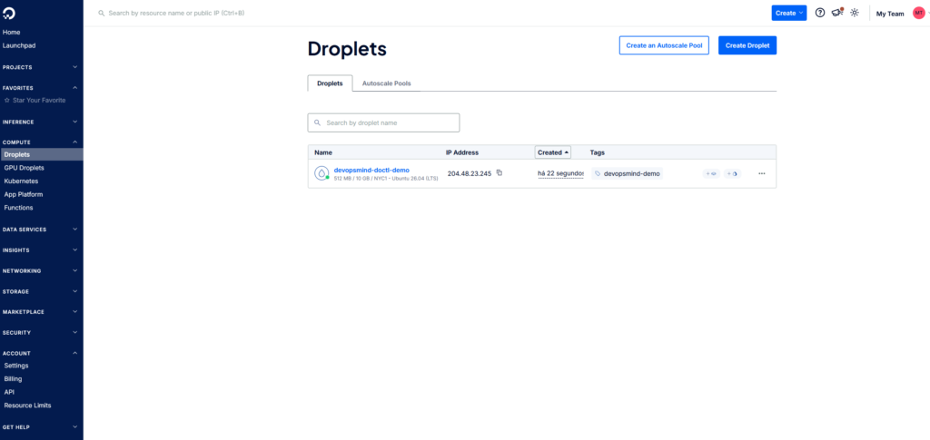Expand the SECURITY section
930x440 pixels.
click(42, 332)
